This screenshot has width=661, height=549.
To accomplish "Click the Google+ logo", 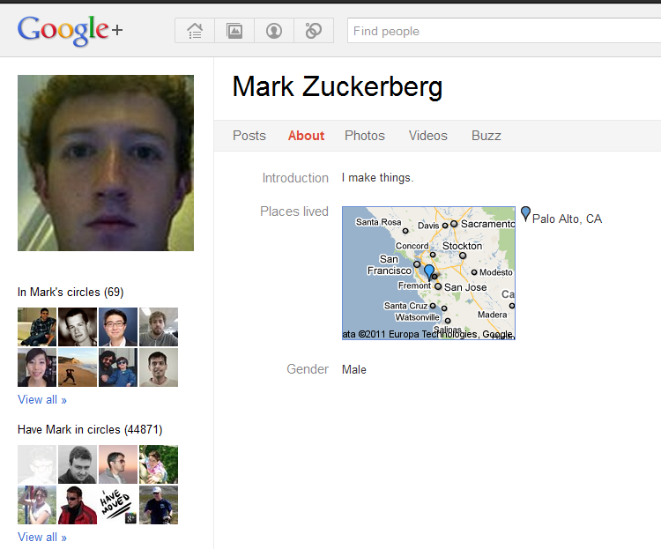I will pos(70,30).
